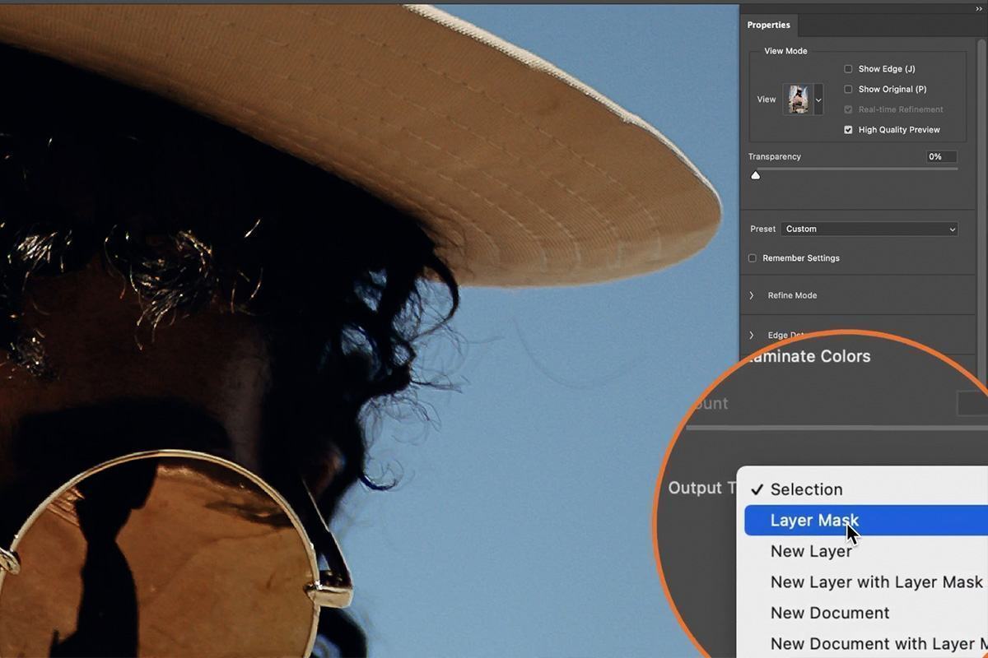The image size is (988, 658).
Task: Toggle the Real-time Refinement checkbox
Action: [848, 109]
